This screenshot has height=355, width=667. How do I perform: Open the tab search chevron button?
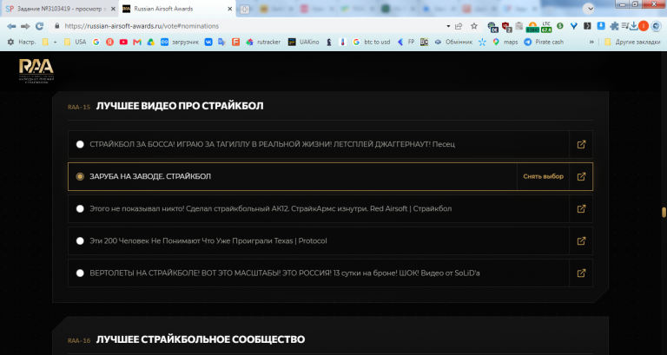(588, 8)
